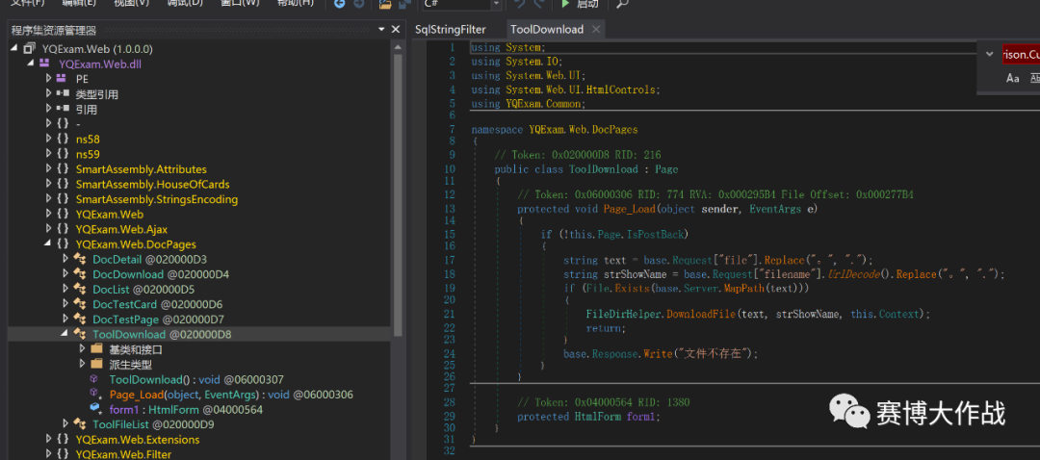Click the green Start debugging play icon
Screen dimensions: 1040x460
565,4
